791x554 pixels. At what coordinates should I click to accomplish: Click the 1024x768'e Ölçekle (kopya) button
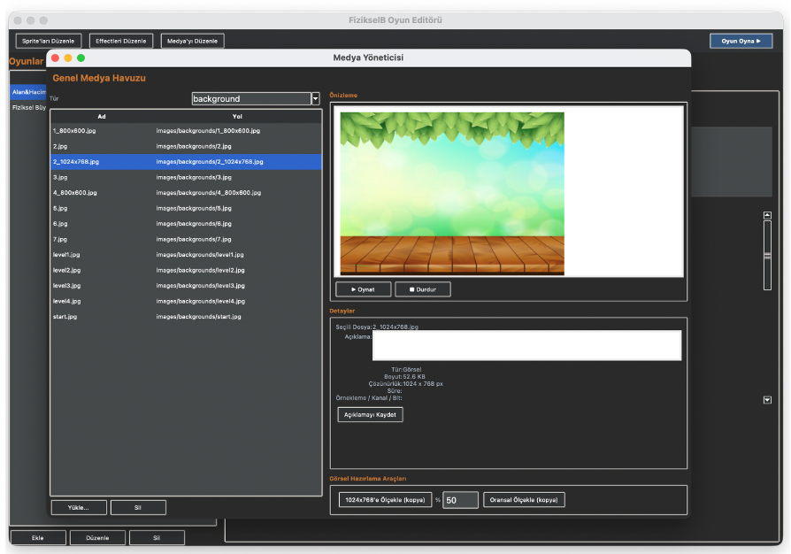385,499
